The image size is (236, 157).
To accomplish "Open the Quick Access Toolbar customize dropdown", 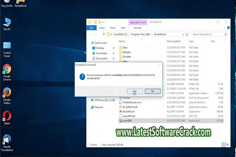I will click(103, 22).
